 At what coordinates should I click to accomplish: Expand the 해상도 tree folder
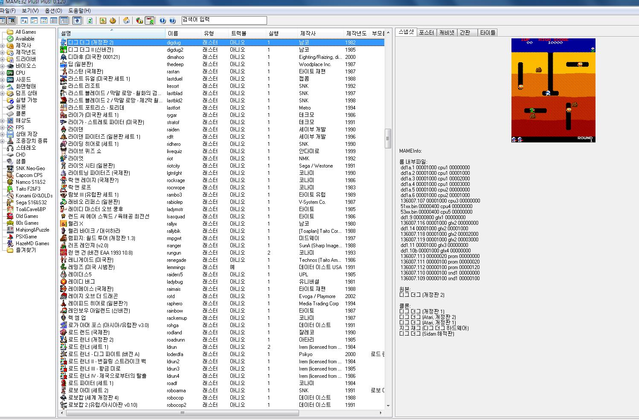3,121
